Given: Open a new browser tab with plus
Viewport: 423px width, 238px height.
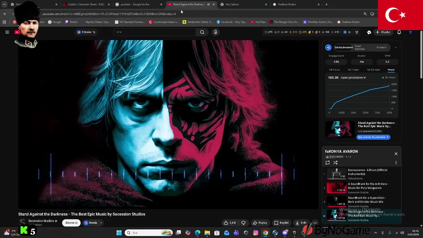Looking at the screenshot, I should tap(326, 4).
